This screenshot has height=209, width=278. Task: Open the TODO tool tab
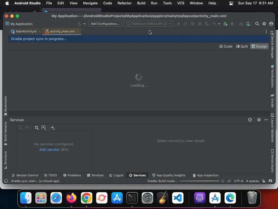50,175
